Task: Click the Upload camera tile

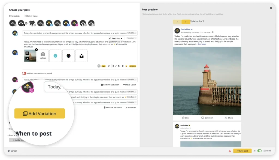Action: pyautogui.click(x=43, y=56)
